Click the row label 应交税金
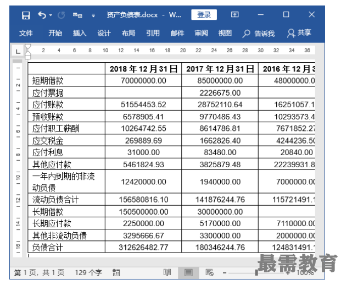 48,141
